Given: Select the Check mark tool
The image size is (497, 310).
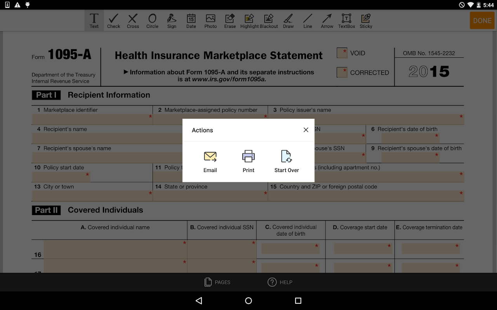Looking at the screenshot, I should 113,21.
